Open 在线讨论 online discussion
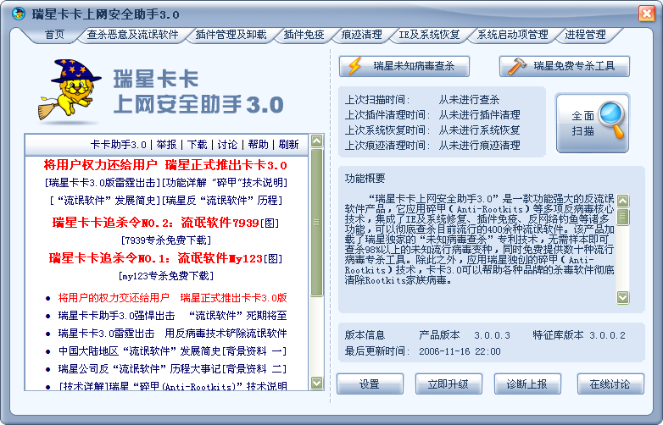 pos(610,384)
